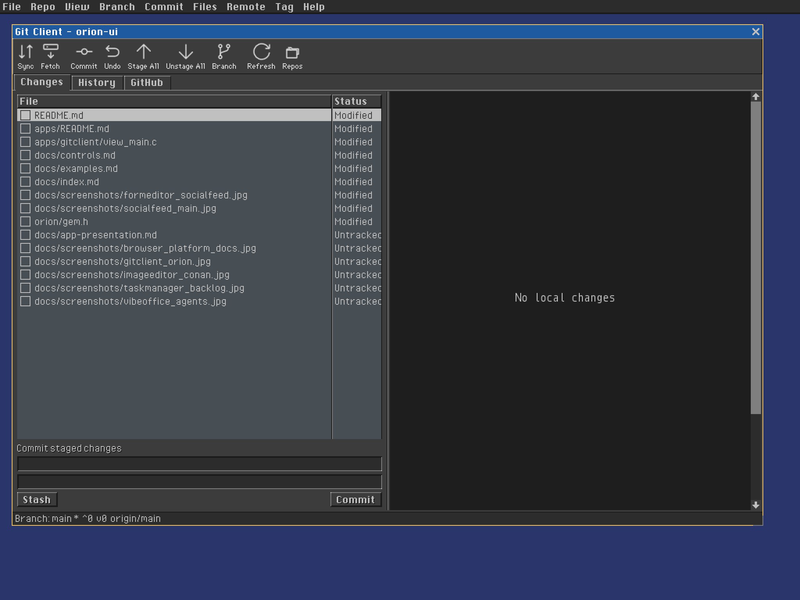Open the Commit menu in the menu bar
Viewport: 800px width, 600px height.
click(164, 7)
